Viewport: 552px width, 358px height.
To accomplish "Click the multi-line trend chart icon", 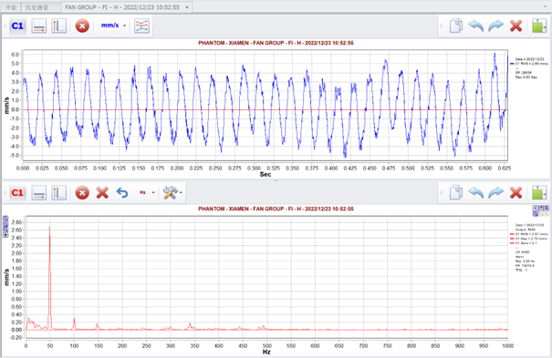I will coord(141,26).
